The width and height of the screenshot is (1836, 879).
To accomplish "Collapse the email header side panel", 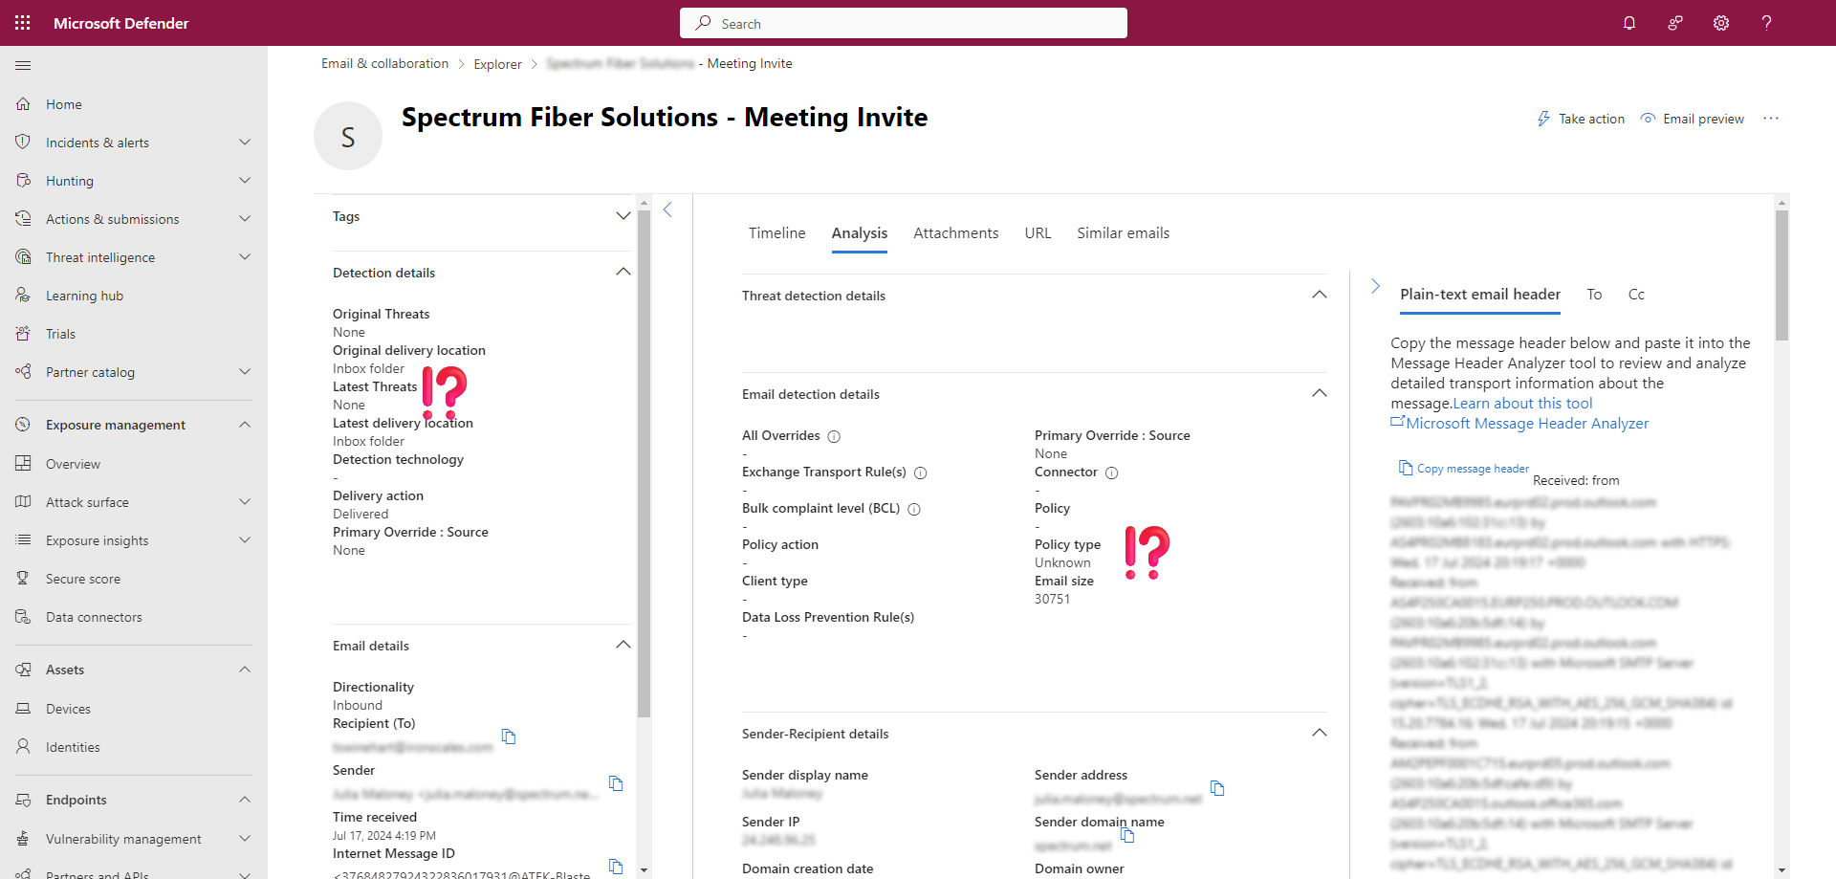I will pos(1375,286).
